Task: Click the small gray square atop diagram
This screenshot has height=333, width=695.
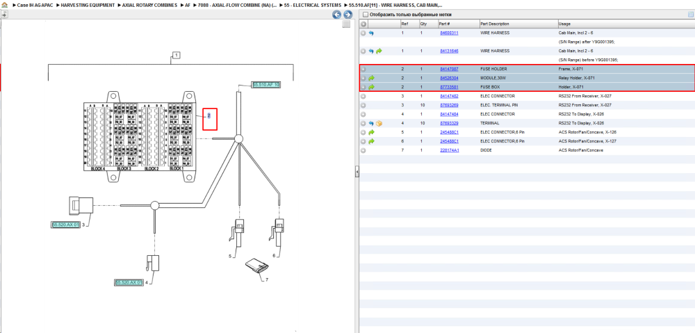Action: coord(347,24)
